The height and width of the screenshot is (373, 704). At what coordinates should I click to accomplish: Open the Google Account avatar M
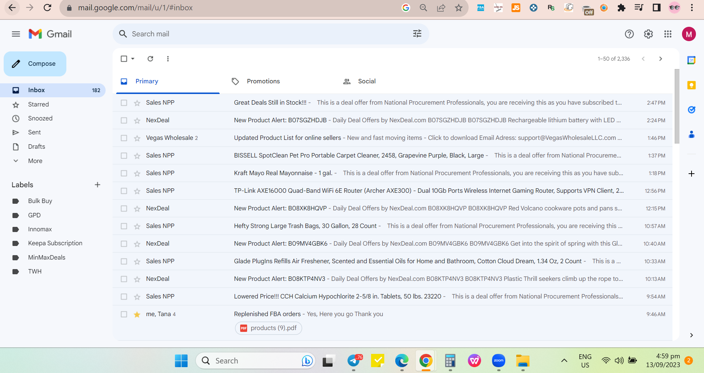click(x=689, y=34)
